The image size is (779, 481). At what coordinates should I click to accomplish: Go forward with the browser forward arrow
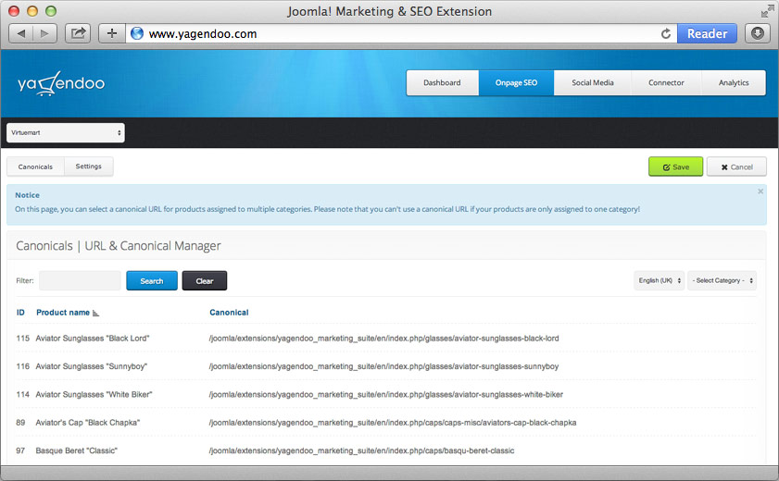tap(44, 33)
